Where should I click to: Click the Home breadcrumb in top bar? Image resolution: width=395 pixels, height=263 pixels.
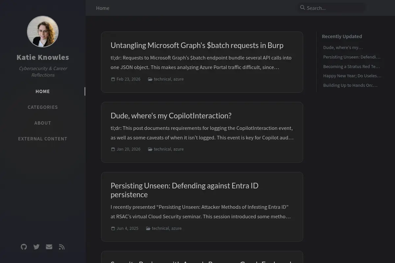[103, 8]
